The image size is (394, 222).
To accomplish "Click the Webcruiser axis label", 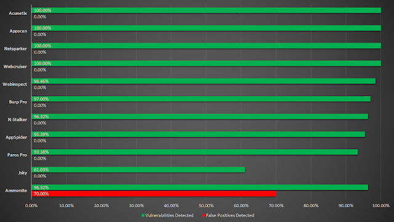I will pyautogui.click(x=15, y=67).
